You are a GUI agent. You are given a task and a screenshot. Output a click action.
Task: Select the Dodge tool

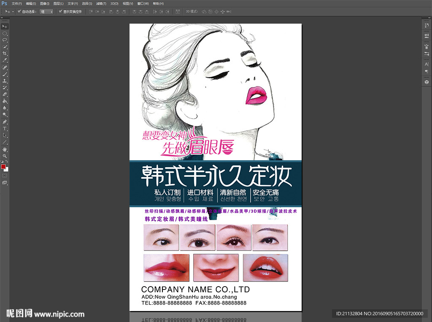[5, 115]
